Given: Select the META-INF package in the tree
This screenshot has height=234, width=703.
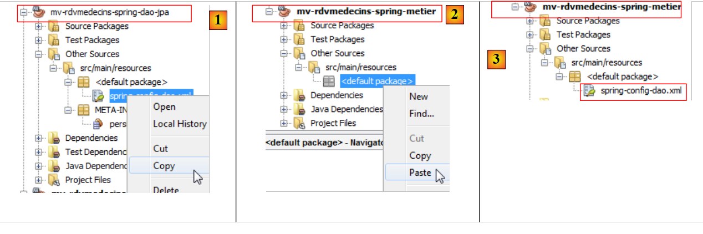Looking at the screenshot, I should (110, 110).
